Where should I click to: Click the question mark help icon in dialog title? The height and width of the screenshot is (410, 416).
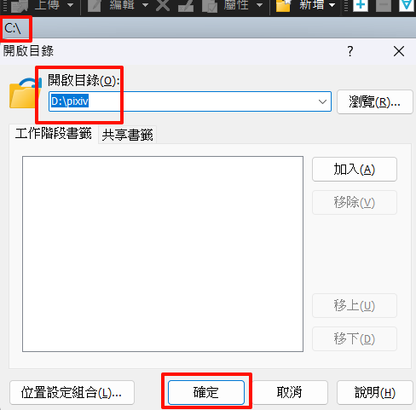pyautogui.click(x=350, y=51)
